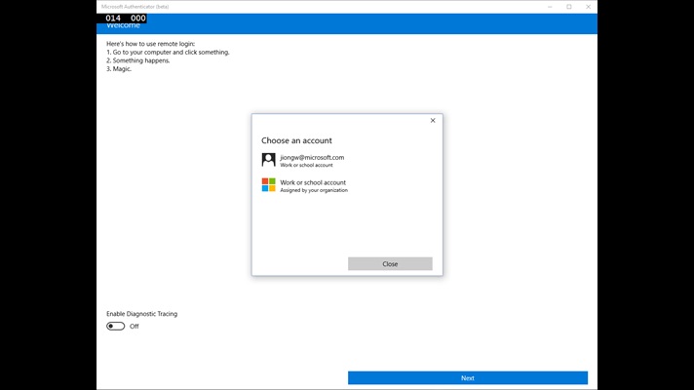The image size is (694, 390).
Task: Choose the bold 'Work or school account' entry
Action: point(313,182)
